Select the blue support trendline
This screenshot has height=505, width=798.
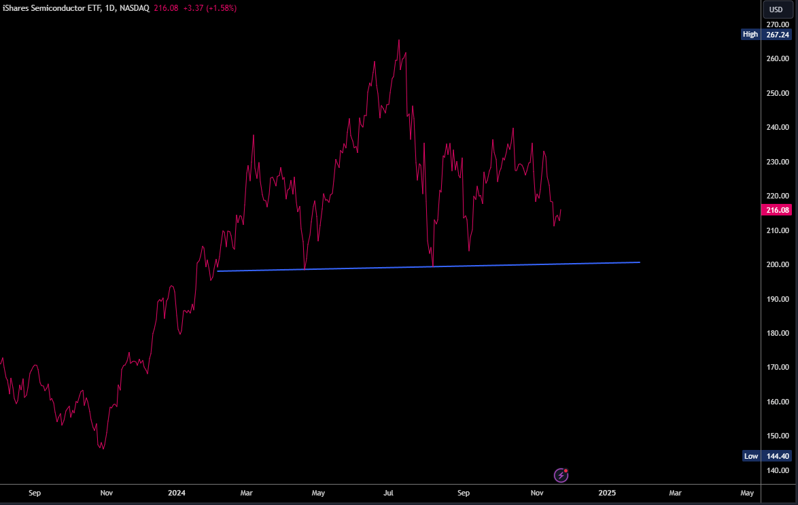tap(428, 266)
